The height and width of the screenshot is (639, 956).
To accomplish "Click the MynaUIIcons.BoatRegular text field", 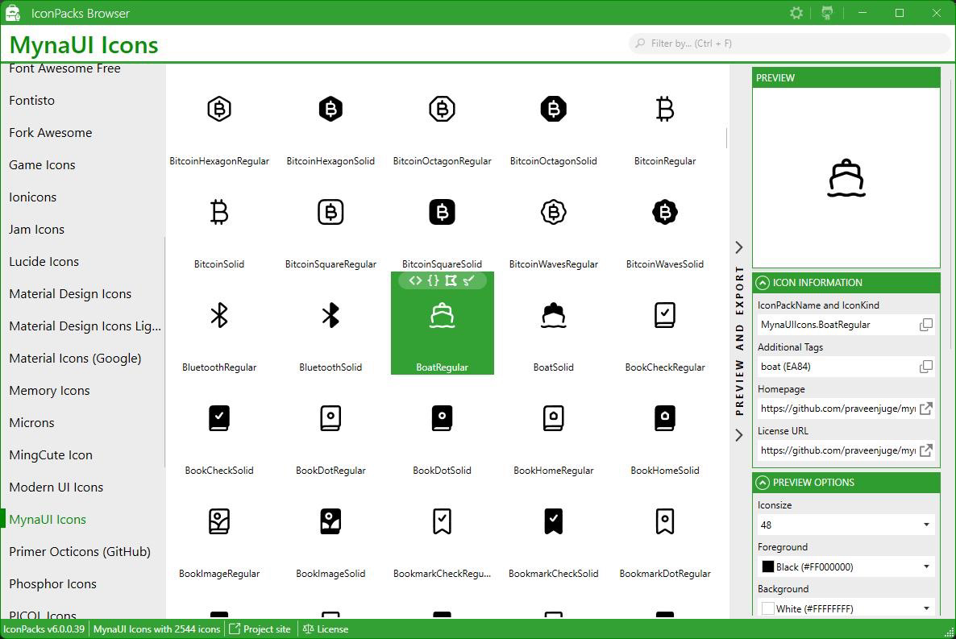I will coord(837,325).
